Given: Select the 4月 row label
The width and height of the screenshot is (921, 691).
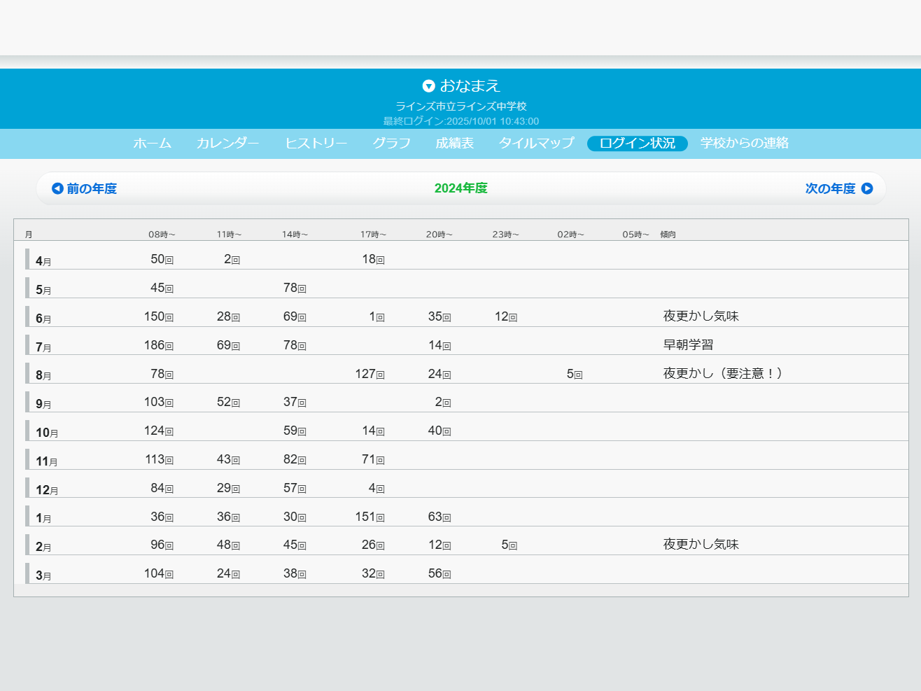Looking at the screenshot, I should [x=43, y=261].
